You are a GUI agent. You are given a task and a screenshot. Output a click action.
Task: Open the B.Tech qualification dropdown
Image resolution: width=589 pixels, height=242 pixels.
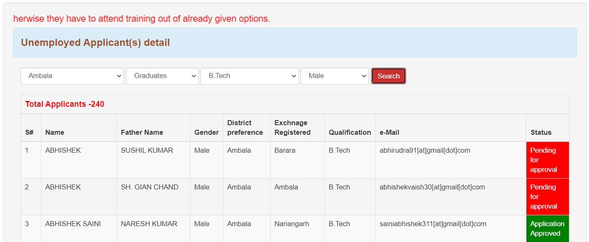250,76
